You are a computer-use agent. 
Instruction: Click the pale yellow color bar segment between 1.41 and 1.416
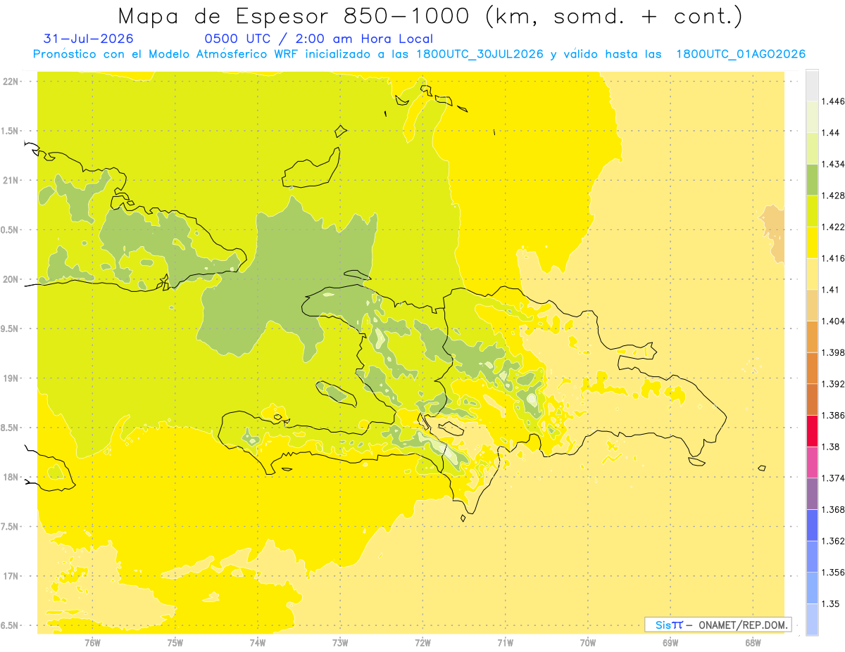coord(812,274)
